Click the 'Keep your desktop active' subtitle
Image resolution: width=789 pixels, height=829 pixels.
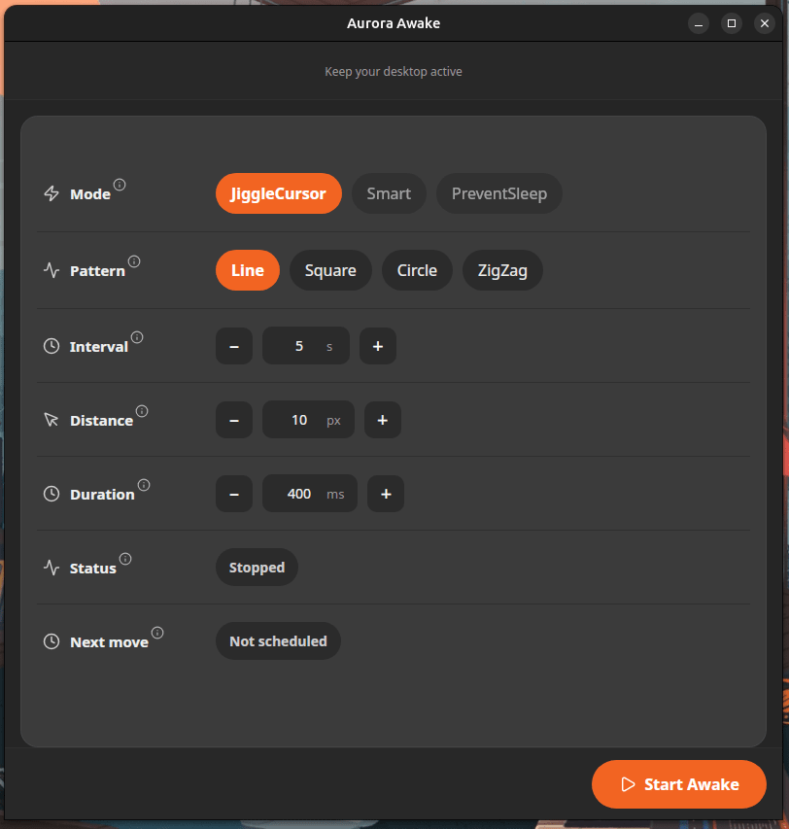(394, 71)
